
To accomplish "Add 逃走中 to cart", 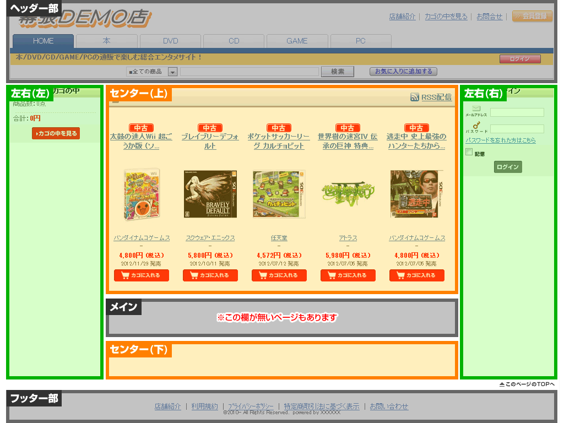I will click(417, 275).
